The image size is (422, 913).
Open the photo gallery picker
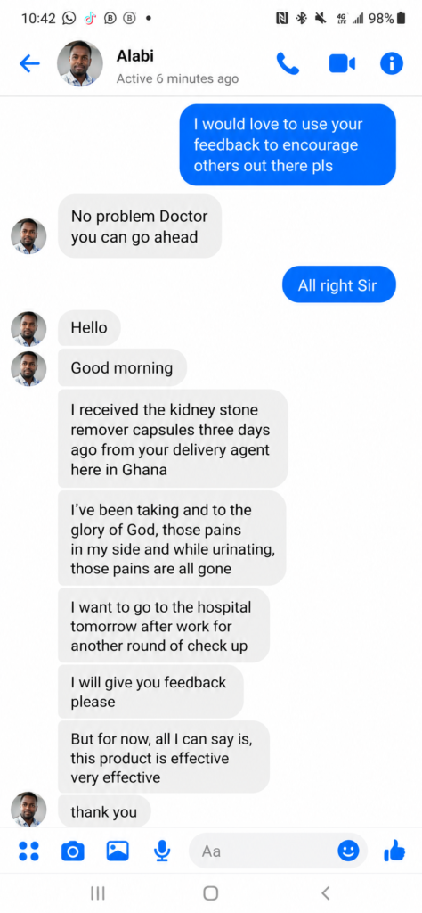118,851
